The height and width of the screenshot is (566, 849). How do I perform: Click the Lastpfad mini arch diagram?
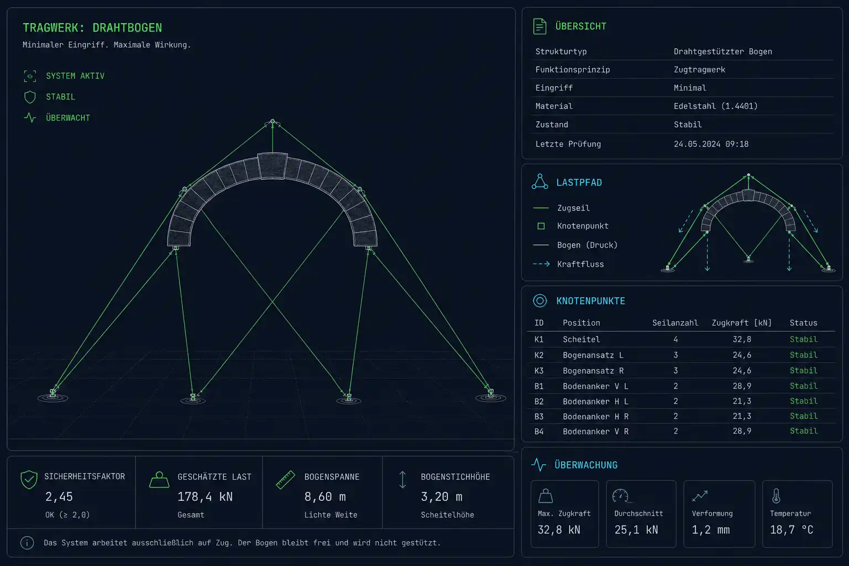748,223
